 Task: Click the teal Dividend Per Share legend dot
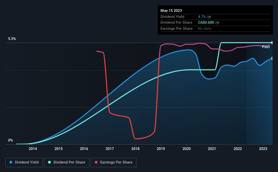(49, 162)
